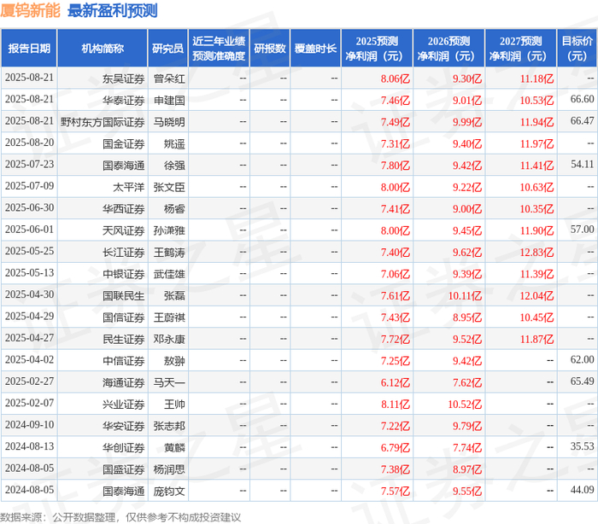The height and width of the screenshot is (524, 598).
Task: Click analyst name 孙潇雅
Action: [169, 230]
